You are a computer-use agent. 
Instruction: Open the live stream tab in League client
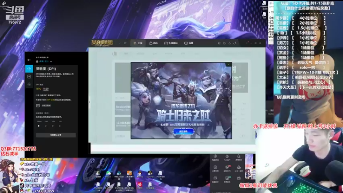pyautogui.click(x=189, y=43)
